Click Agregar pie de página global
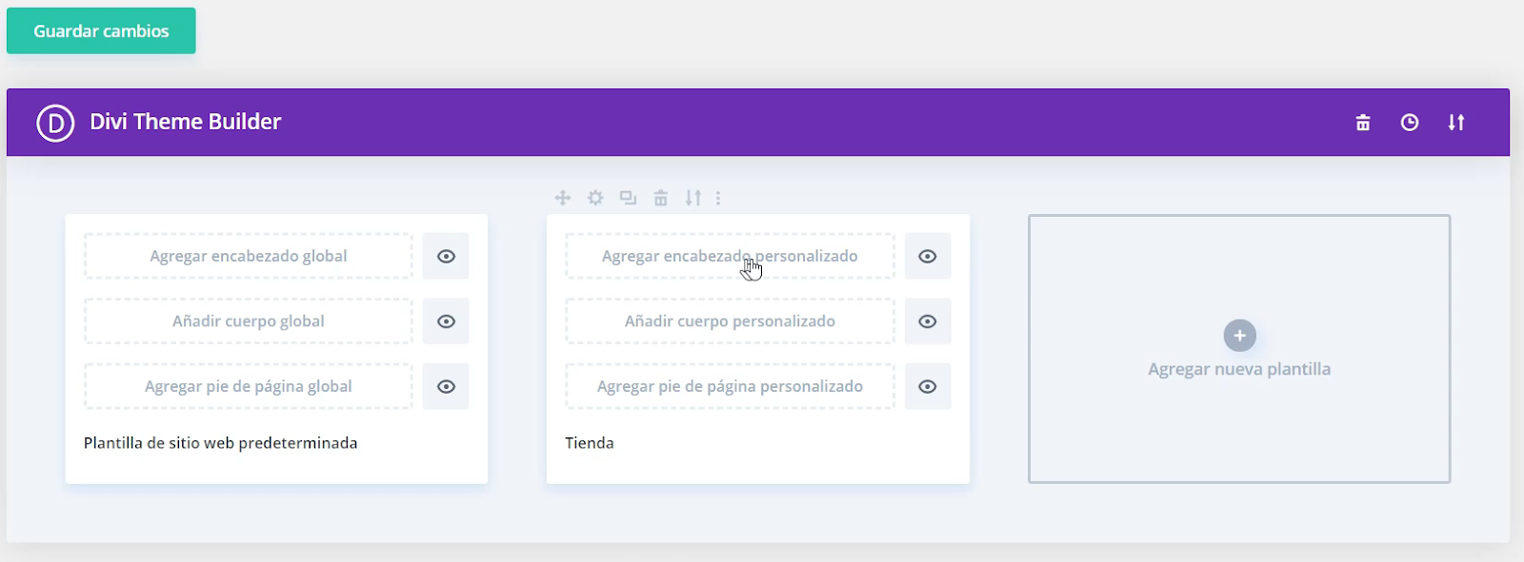 pyautogui.click(x=249, y=387)
